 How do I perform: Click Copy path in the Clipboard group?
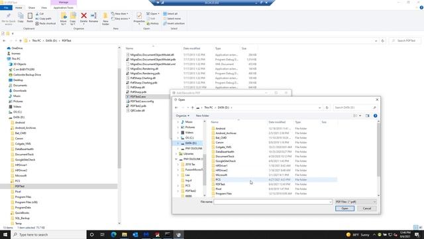(43, 19)
